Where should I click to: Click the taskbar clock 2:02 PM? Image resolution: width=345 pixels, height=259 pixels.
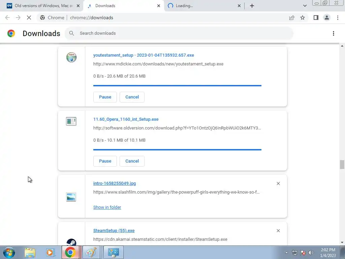(328, 250)
